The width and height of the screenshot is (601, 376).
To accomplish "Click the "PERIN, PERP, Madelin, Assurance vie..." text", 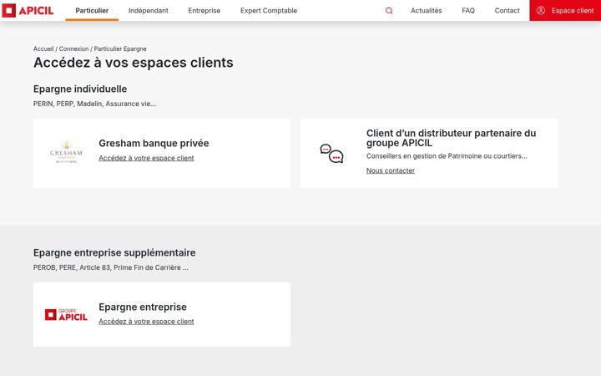I will (x=94, y=104).
